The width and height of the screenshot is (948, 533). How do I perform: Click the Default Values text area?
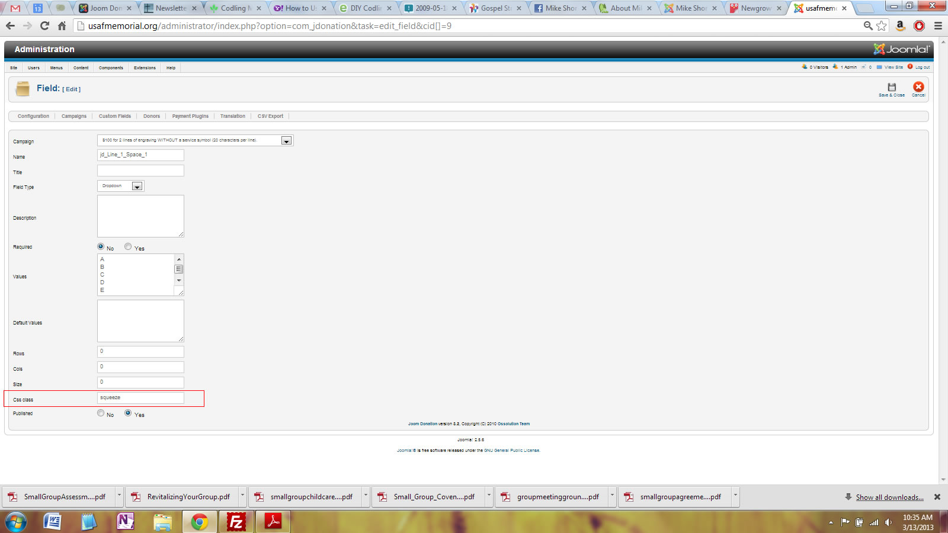tap(140, 321)
